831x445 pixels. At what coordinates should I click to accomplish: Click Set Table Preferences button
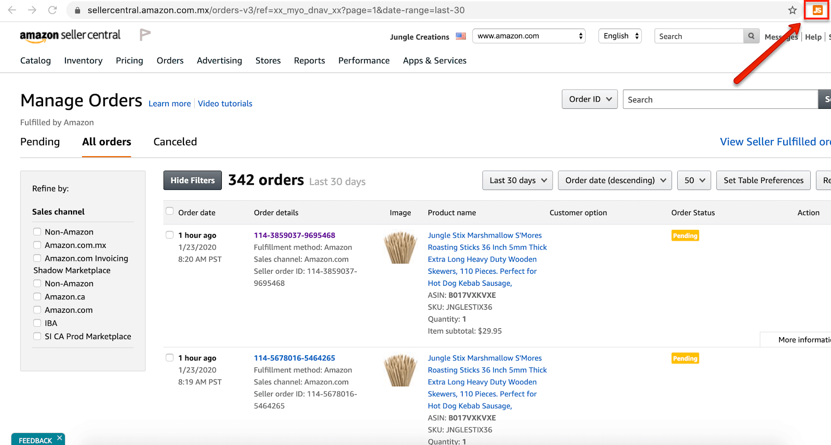pyautogui.click(x=763, y=180)
